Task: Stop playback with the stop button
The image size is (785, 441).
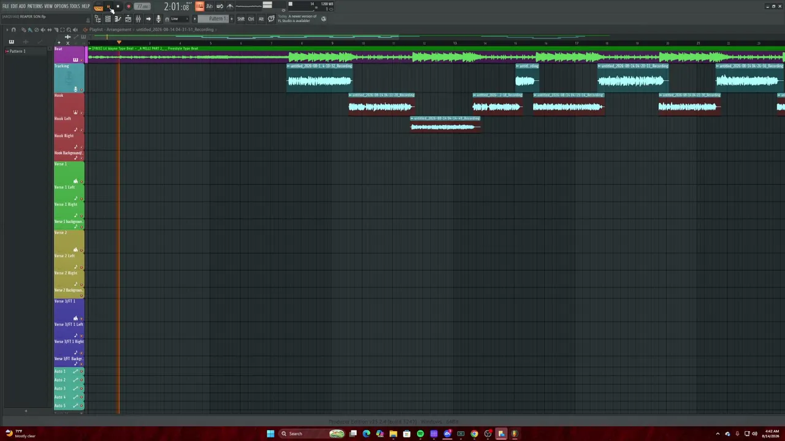Action: (118, 7)
